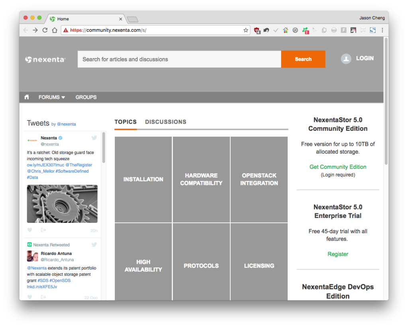Like the ratchet tweet with the heart icon

click(29, 230)
